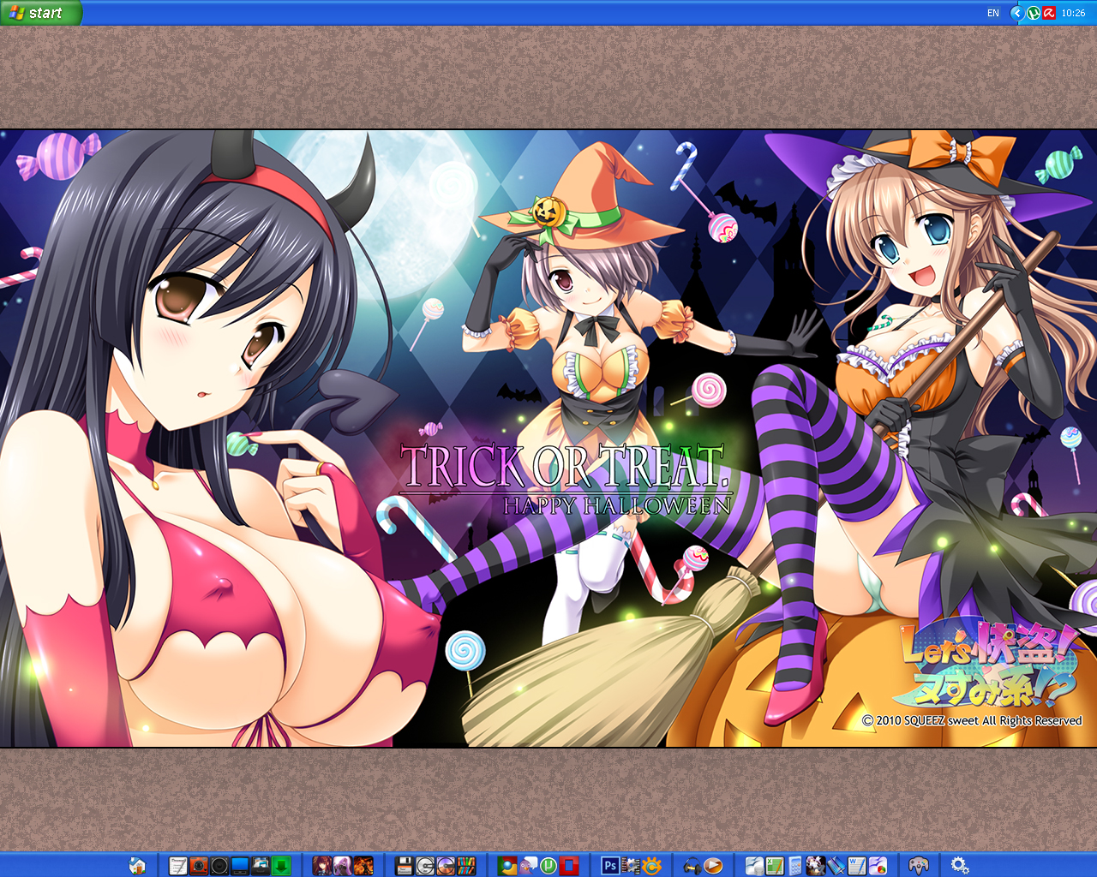This screenshot has height=877, width=1097.
Task: Open the blue monitor screen icon in dock
Action: click(240, 866)
